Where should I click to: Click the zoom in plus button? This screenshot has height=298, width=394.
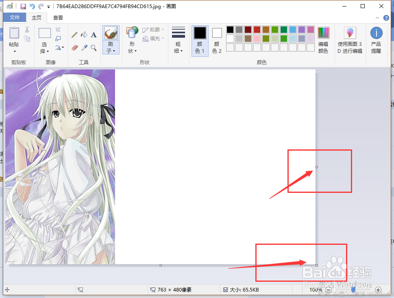(378, 290)
